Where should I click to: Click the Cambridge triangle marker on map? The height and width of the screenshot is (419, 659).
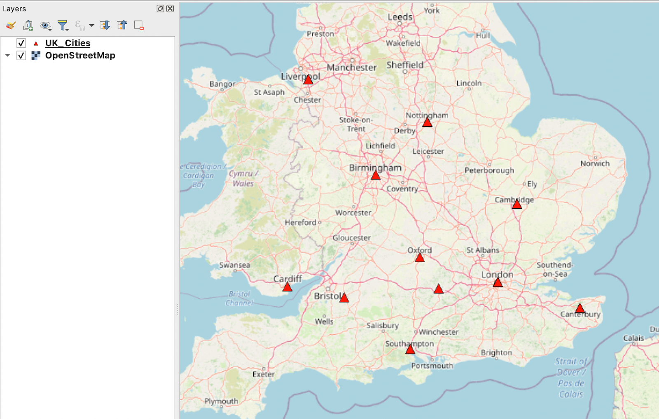[517, 204]
